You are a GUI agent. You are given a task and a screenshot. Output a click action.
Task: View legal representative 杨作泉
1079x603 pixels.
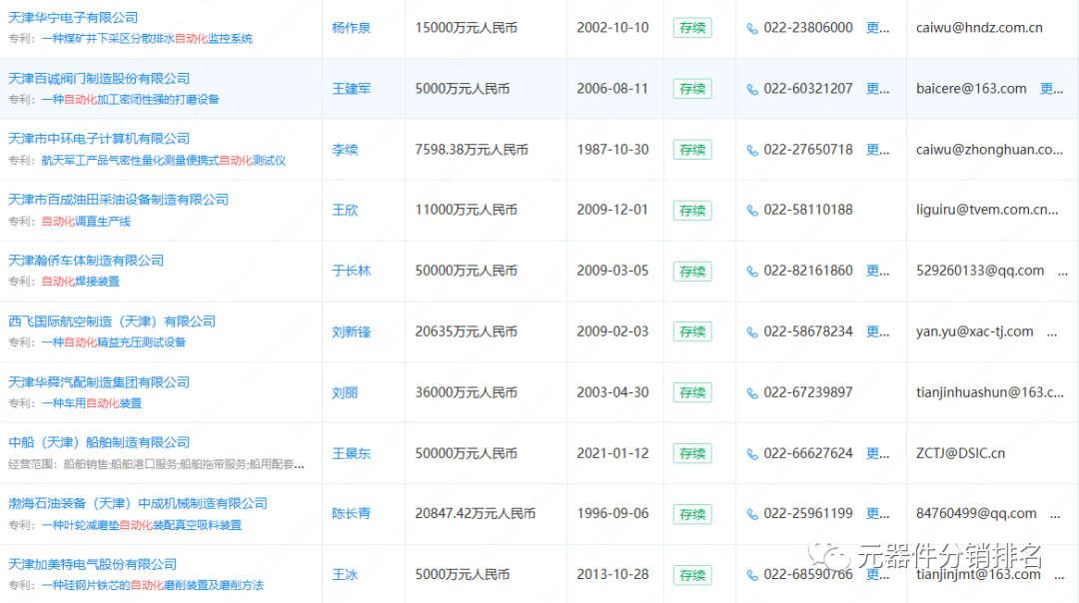point(351,28)
